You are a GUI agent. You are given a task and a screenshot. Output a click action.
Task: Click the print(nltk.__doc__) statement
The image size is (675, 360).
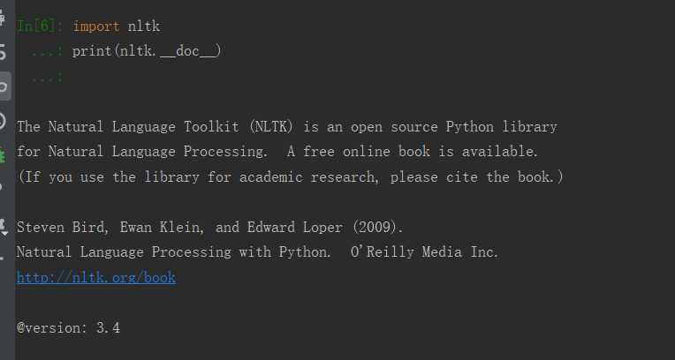pos(147,51)
